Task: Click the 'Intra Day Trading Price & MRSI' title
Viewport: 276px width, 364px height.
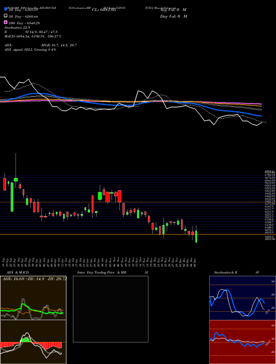Action: [113, 272]
